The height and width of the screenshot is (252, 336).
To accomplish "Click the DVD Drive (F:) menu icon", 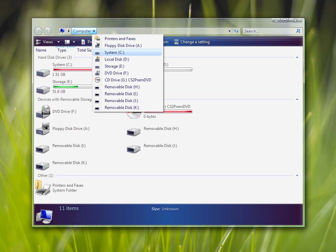I will point(97,73).
